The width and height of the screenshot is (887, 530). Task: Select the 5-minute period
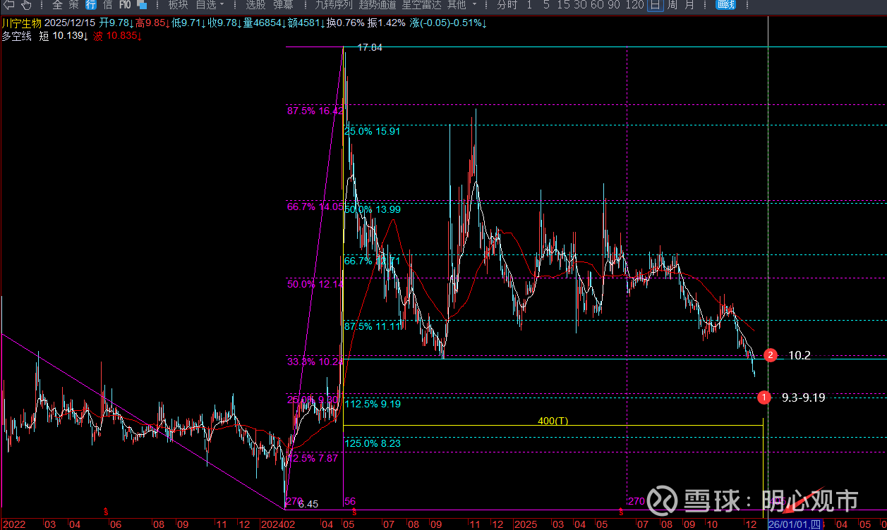(547, 5)
